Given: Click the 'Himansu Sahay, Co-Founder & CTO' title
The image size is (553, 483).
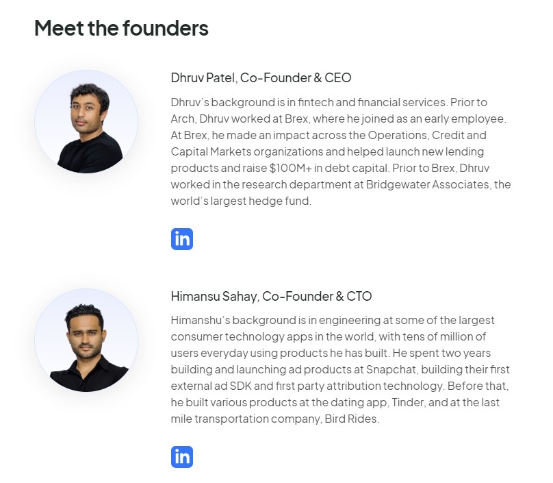Looking at the screenshot, I should (x=272, y=296).
